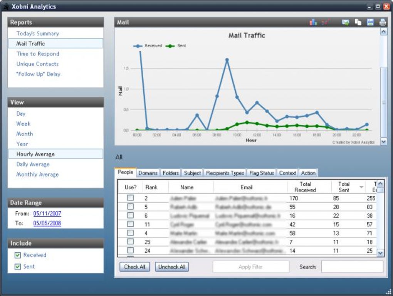Open Unique Contacts report
Image resolution: width=393 pixels, height=296 pixels.
(37, 64)
